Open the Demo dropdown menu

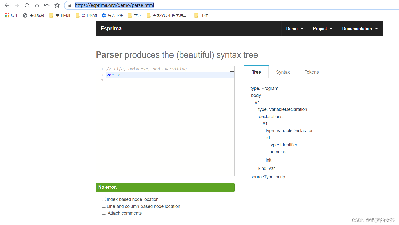pos(295,29)
